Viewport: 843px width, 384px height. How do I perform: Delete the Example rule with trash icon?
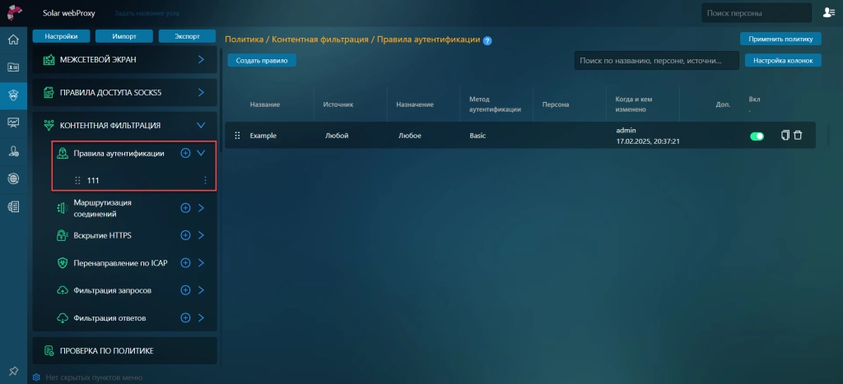pos(798,136)
